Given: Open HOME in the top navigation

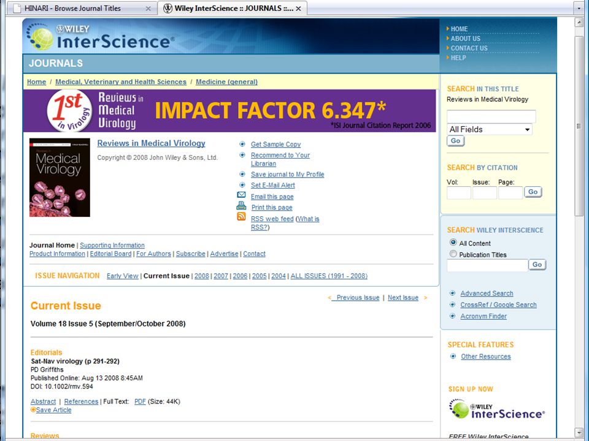Looking at the screenshot, I should tap(459, 29).
